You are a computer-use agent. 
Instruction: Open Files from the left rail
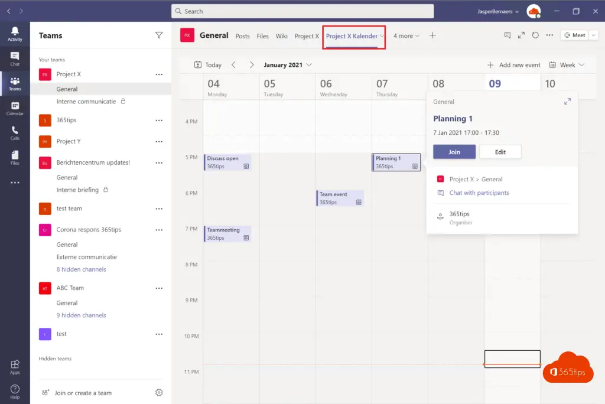(x=15, y=158)
